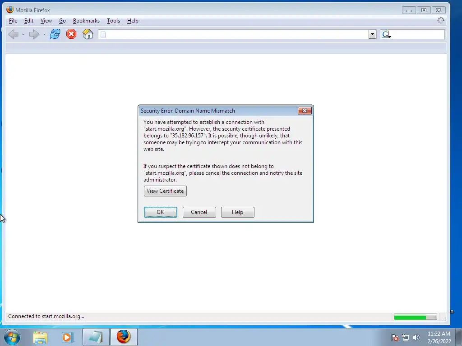The image size is (462, 346).
Task: Go to the Home page icon
Action: point(88,34)
